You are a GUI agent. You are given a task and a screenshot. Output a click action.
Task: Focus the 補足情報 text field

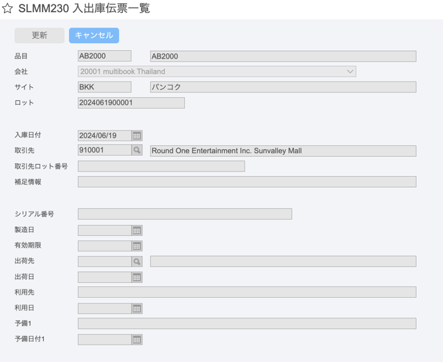(x=247, y=182)
